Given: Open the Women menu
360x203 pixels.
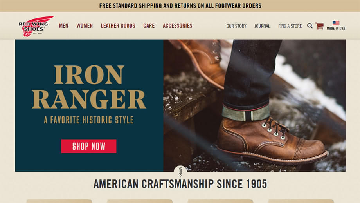Looking at the screenshot, I should 85,26.
